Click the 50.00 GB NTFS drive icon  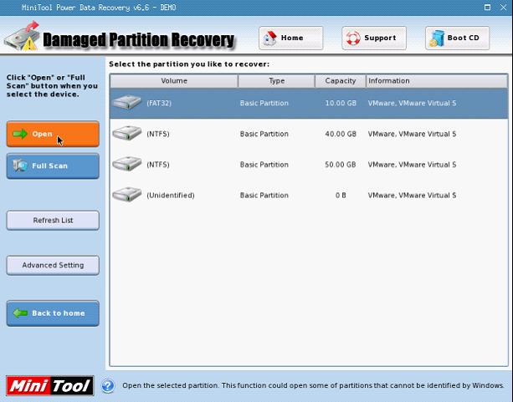(127, 164)
